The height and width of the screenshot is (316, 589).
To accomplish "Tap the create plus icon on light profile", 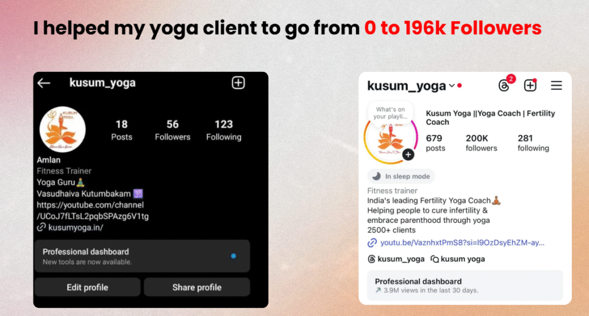I will tap(530, 85).
